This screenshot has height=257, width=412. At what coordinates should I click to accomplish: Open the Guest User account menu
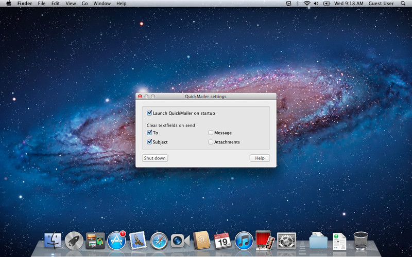point(382,4)
